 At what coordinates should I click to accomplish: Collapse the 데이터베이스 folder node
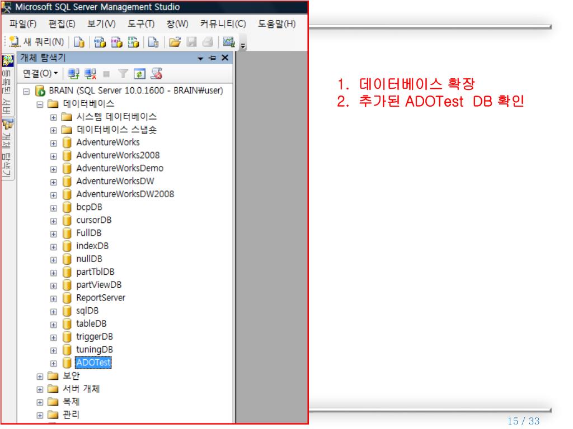click(40, 104)
